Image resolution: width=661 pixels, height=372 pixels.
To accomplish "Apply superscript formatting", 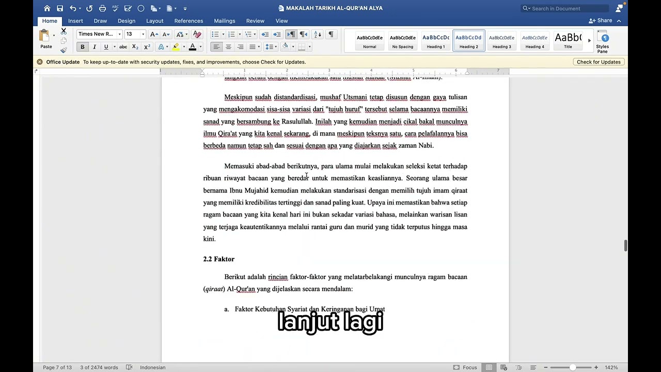I will 147,47.
